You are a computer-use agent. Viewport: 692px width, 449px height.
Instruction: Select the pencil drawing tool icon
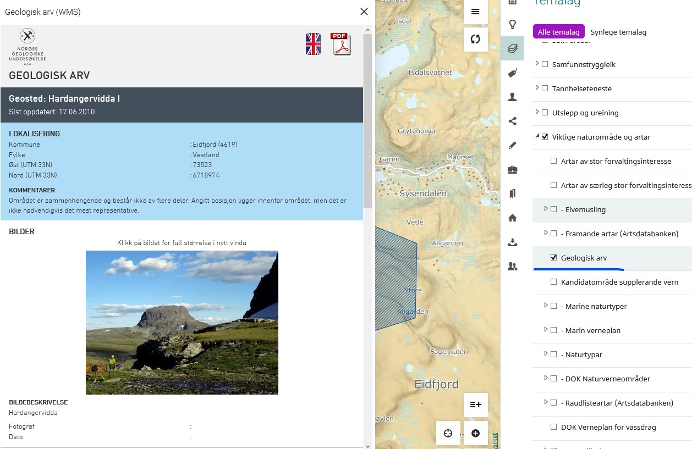coord(512,145)
